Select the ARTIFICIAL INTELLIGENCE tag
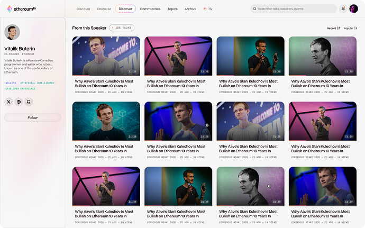Viewport: 365px width, 228px height. pos(37,83)
